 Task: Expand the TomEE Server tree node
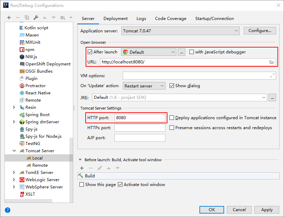tap(14, 173)
